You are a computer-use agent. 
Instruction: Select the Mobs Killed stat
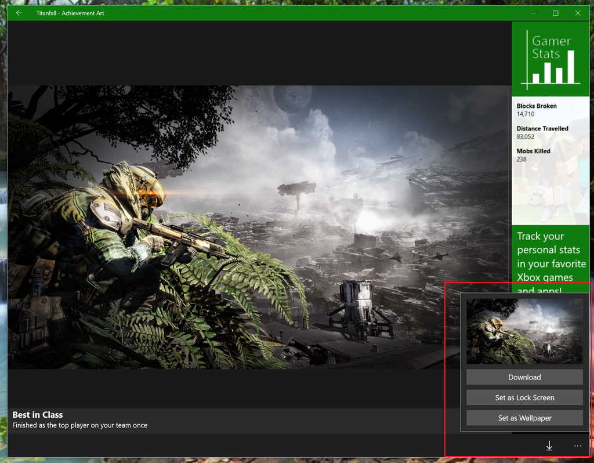point(534,155)
